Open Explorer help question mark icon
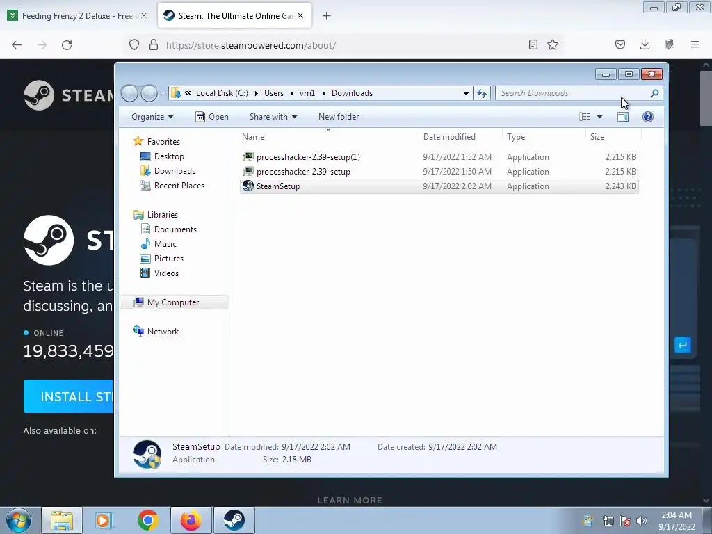 pyautogui.click(x=648, y=117)
